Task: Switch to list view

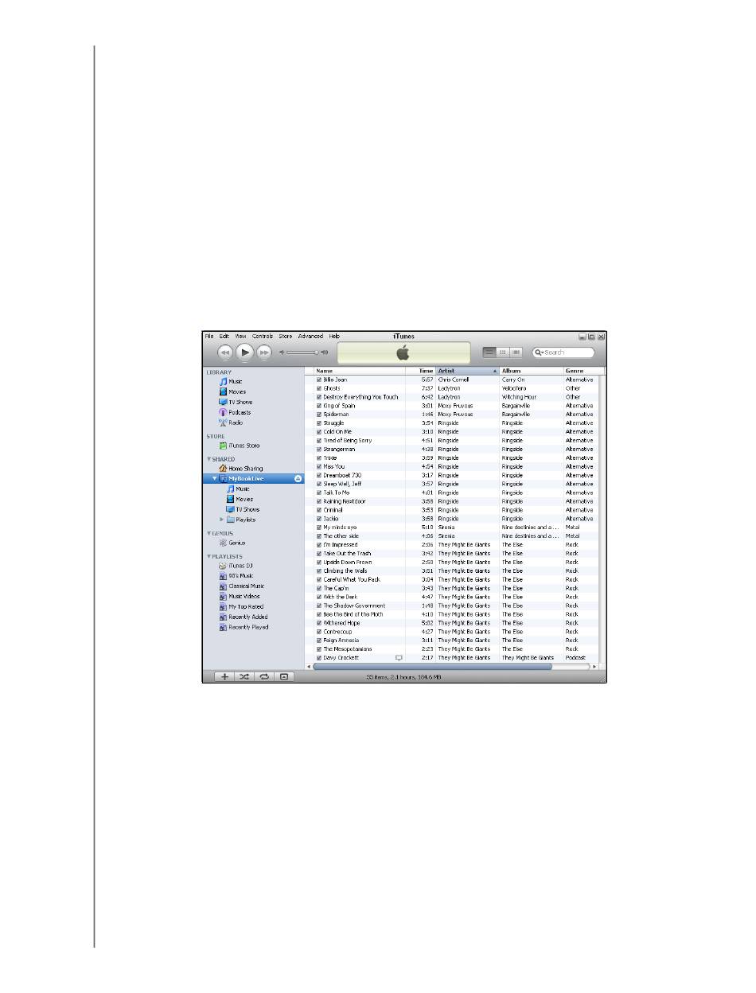Action: tap(489, 352)
